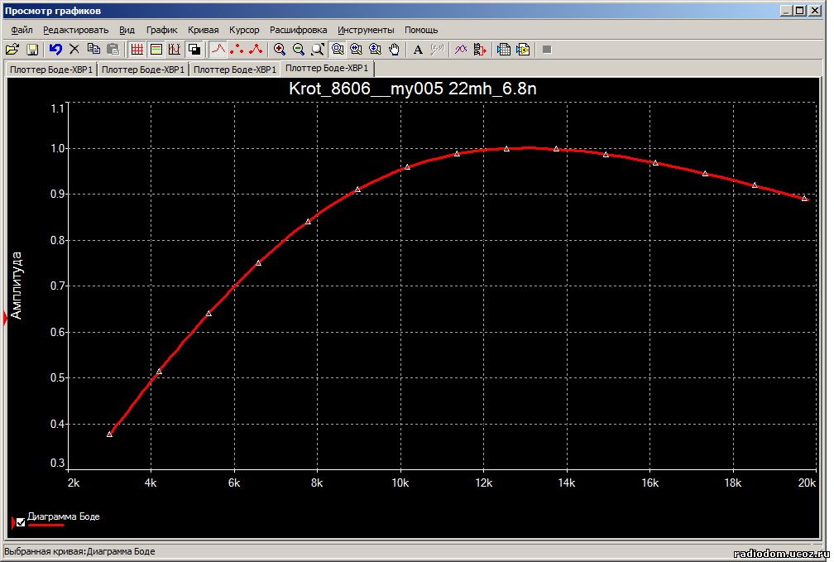Click the Open file toolbar icon
Viewport: 834px width, 562px height.
[x=12, y=50]
